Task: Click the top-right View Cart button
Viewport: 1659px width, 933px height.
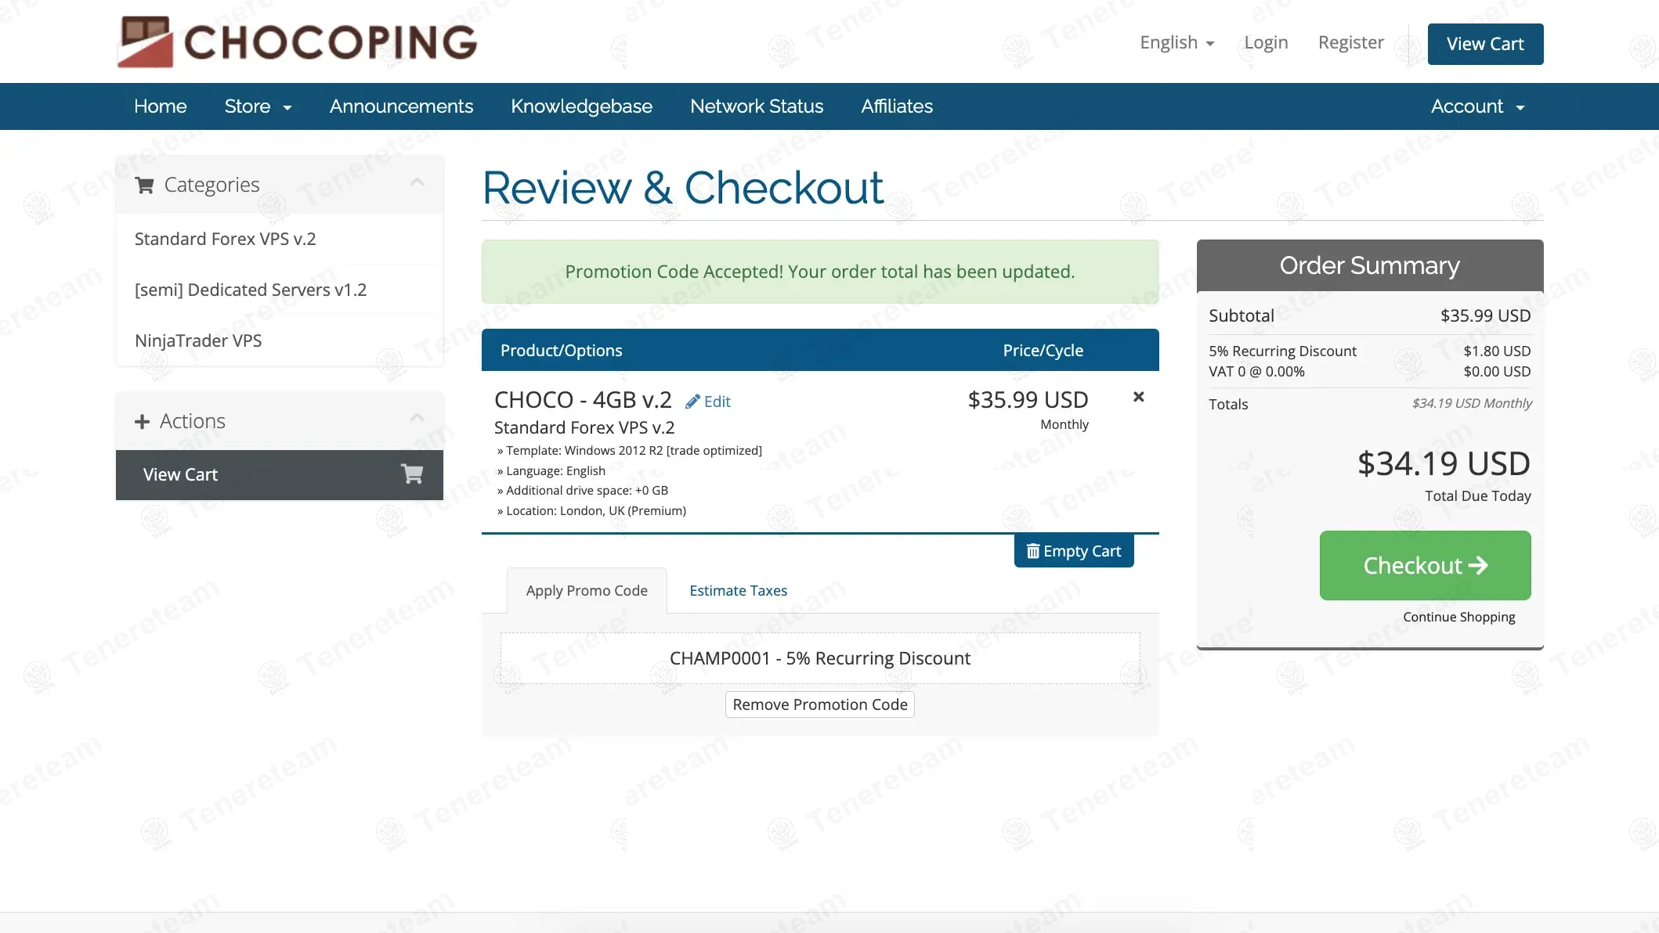Action: [1484, 44]
